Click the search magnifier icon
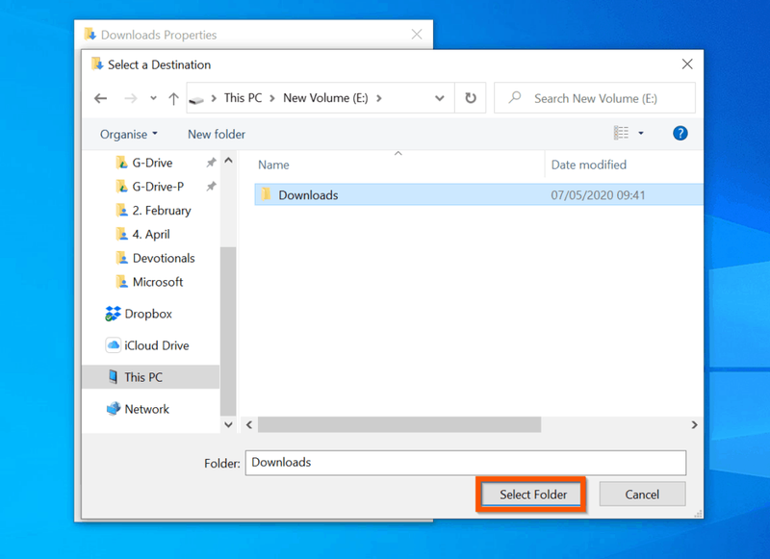Image resolution: width=770 pixels, height=559 pixels. (515, 98)
